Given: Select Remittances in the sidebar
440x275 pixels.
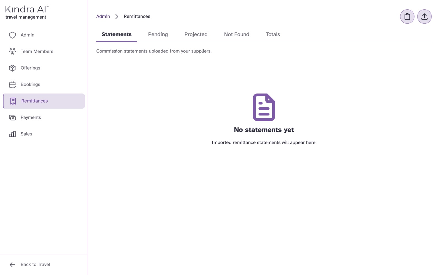Looking at the screenshot, I should [44, 101].
